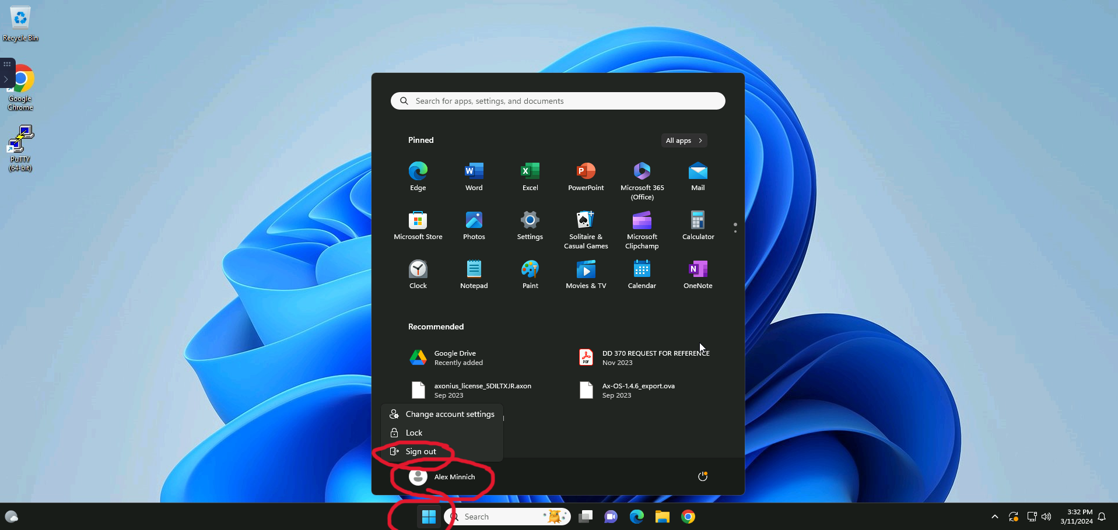Open network status icon in tray

click(x=1032, y=517)
